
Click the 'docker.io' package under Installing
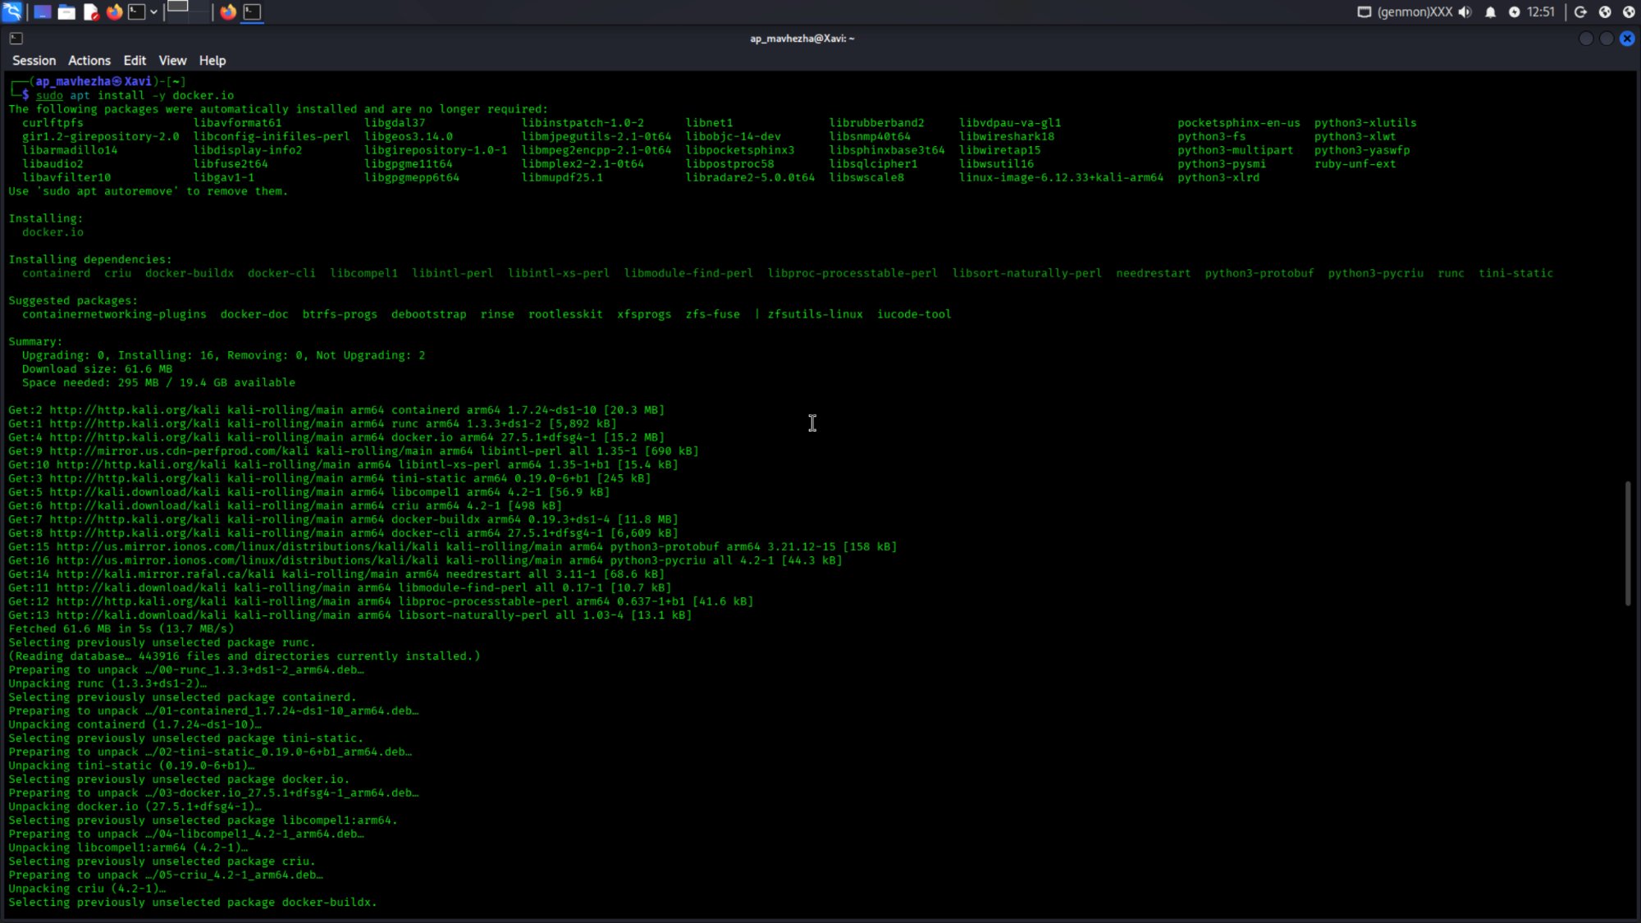pos(53,232)
